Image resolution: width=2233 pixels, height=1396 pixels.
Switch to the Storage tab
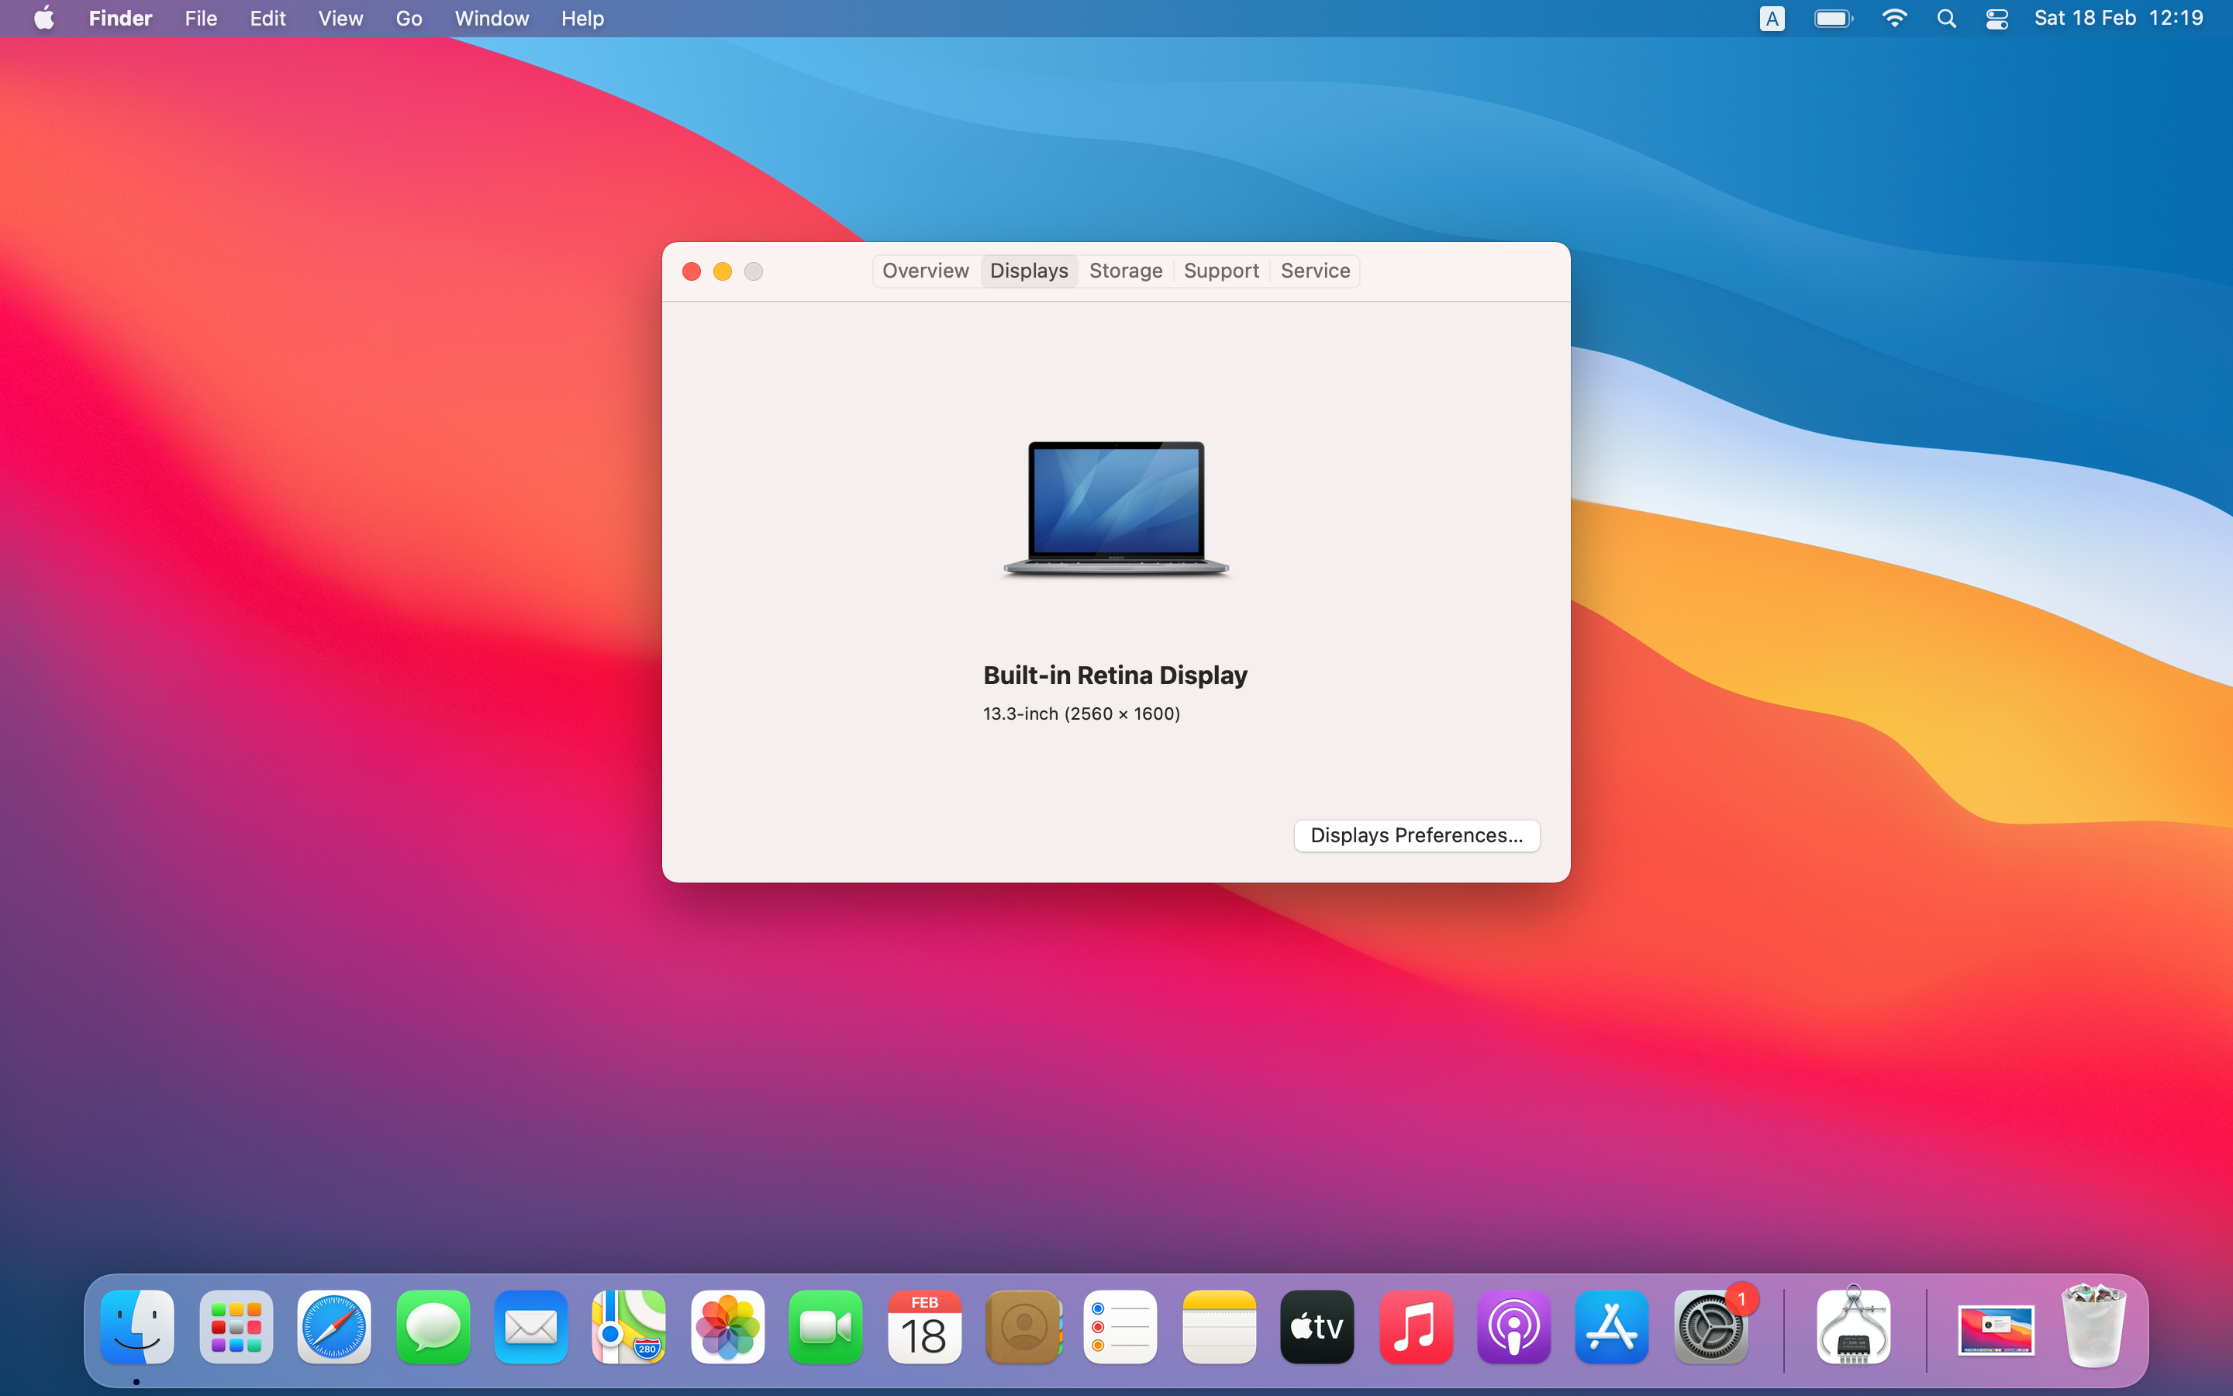(1125, 271)
